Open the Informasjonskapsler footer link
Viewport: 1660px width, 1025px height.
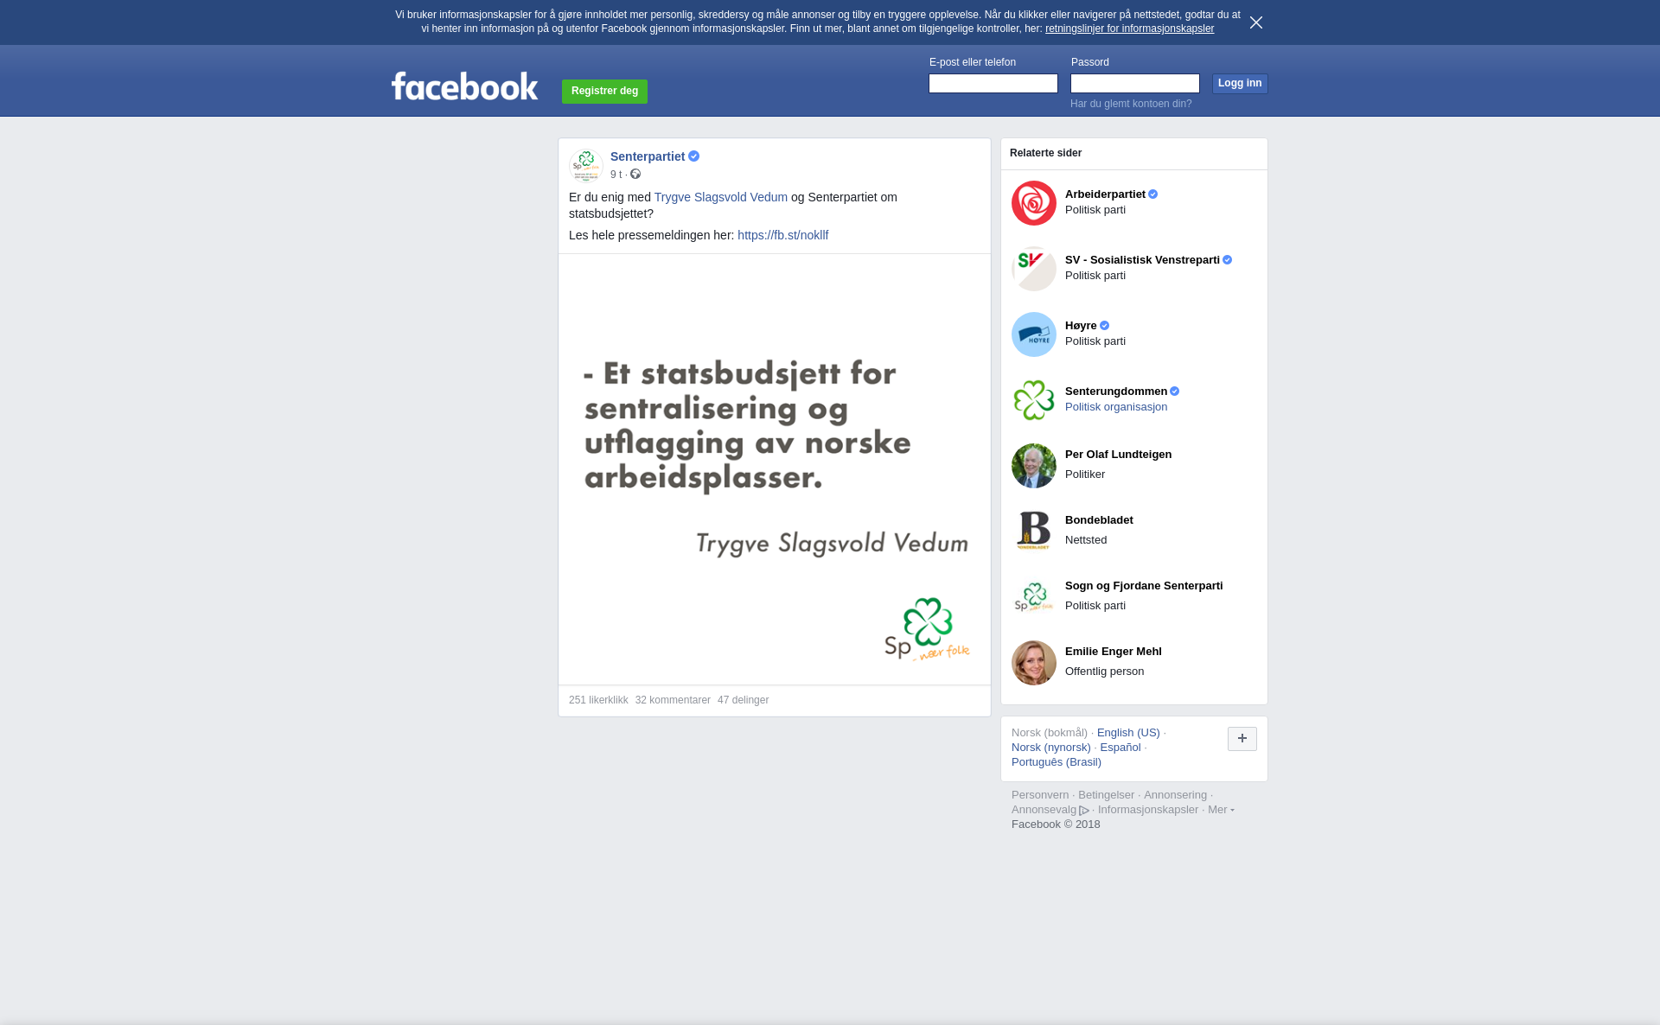[1148, 810]
